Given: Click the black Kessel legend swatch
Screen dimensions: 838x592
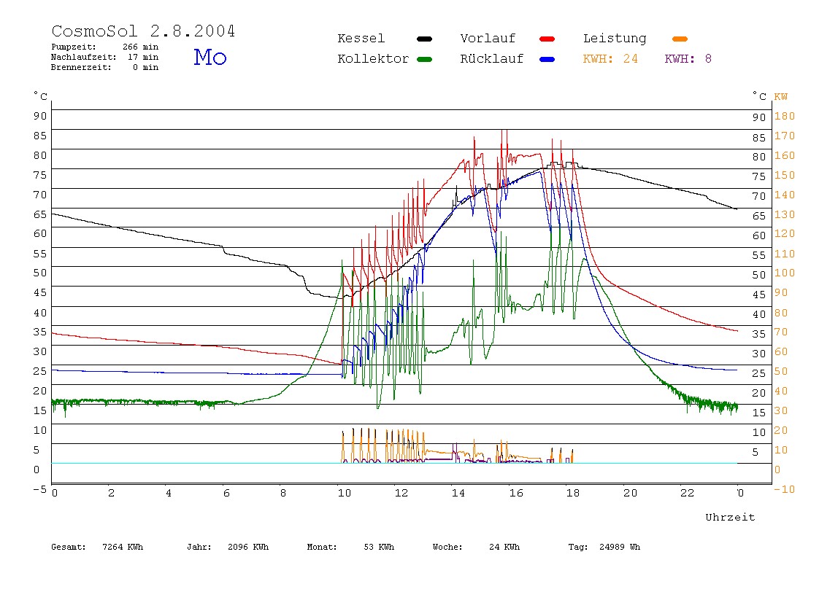Looking at the screenshot, I should click(x=424, y=39).
